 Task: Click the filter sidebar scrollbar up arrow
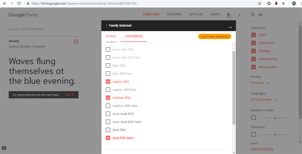[x=300, y=24]
